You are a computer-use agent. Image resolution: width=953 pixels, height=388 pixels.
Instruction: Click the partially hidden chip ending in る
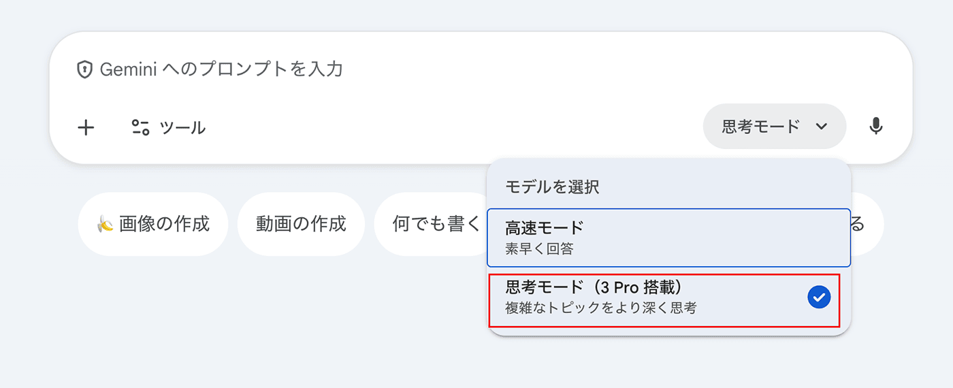coord(866,224)
